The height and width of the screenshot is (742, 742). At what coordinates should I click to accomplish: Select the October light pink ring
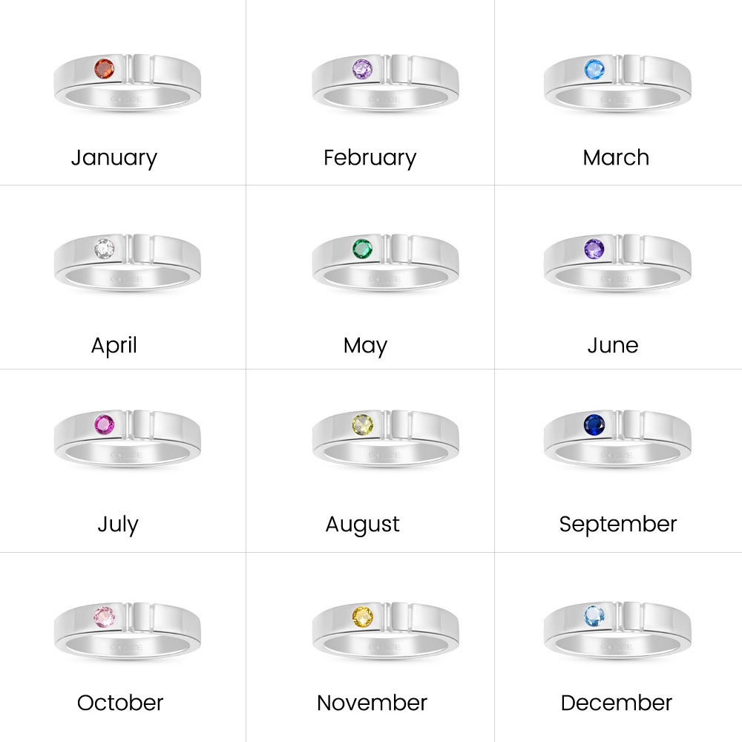[127, 630]
